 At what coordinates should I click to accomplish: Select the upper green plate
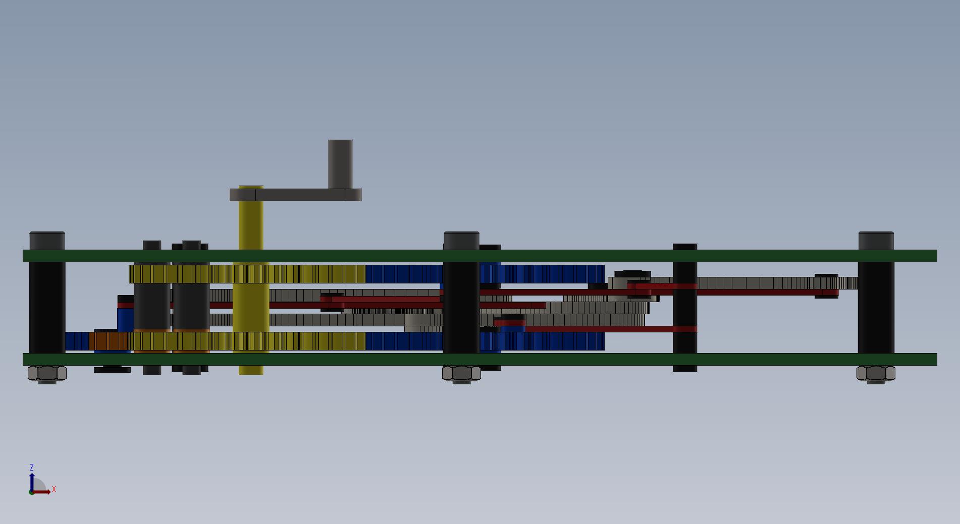click(479, 256)
